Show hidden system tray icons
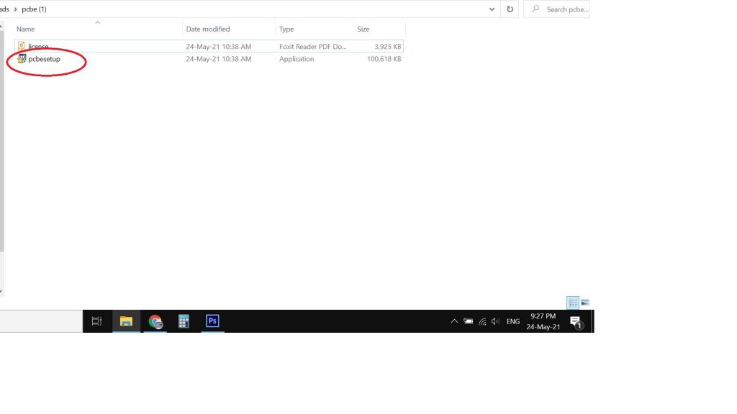The height and width of the screenshot is (414, 737). point(453,321)
